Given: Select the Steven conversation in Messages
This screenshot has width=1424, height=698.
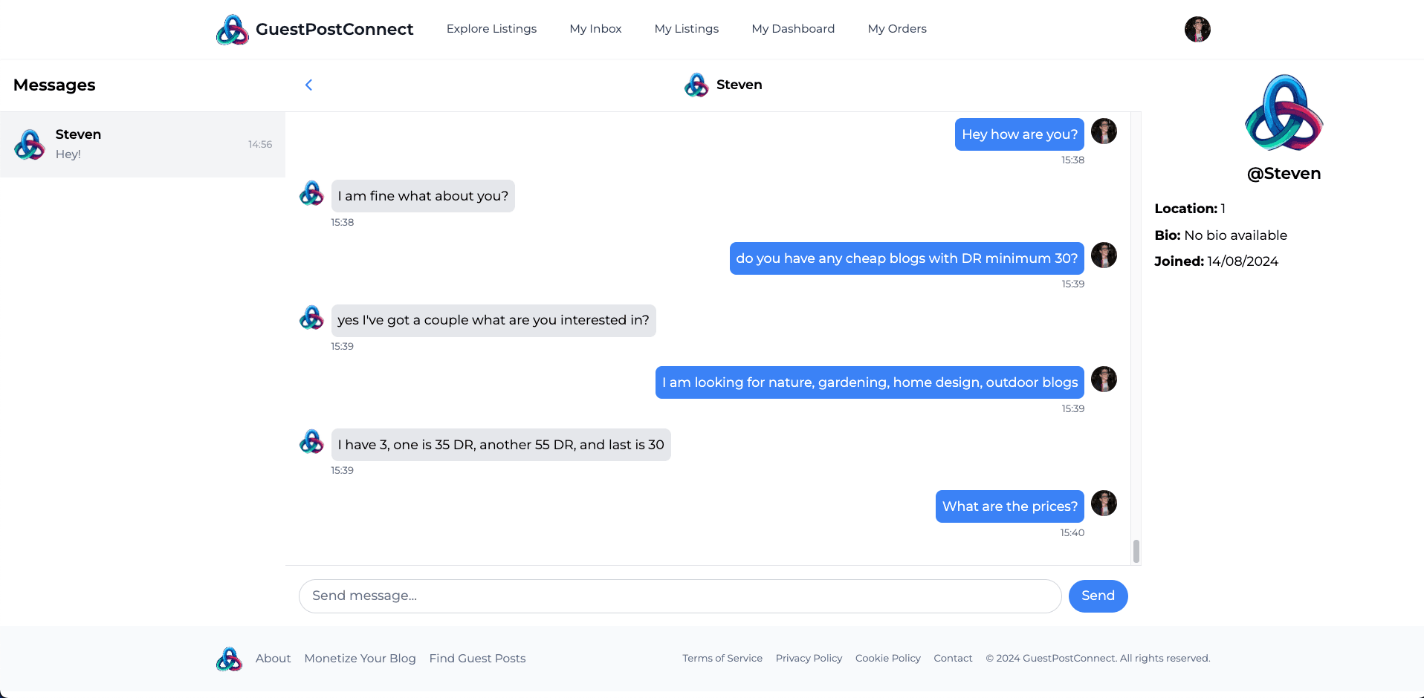Looking at the screenshot, I should coord(143,145).
